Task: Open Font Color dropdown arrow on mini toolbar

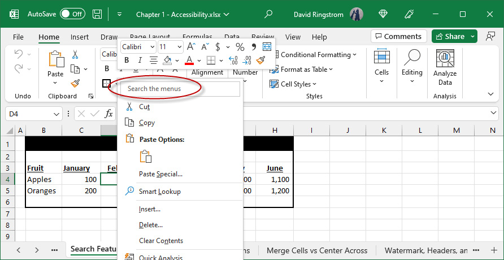Action: click(x=199, y=60)
